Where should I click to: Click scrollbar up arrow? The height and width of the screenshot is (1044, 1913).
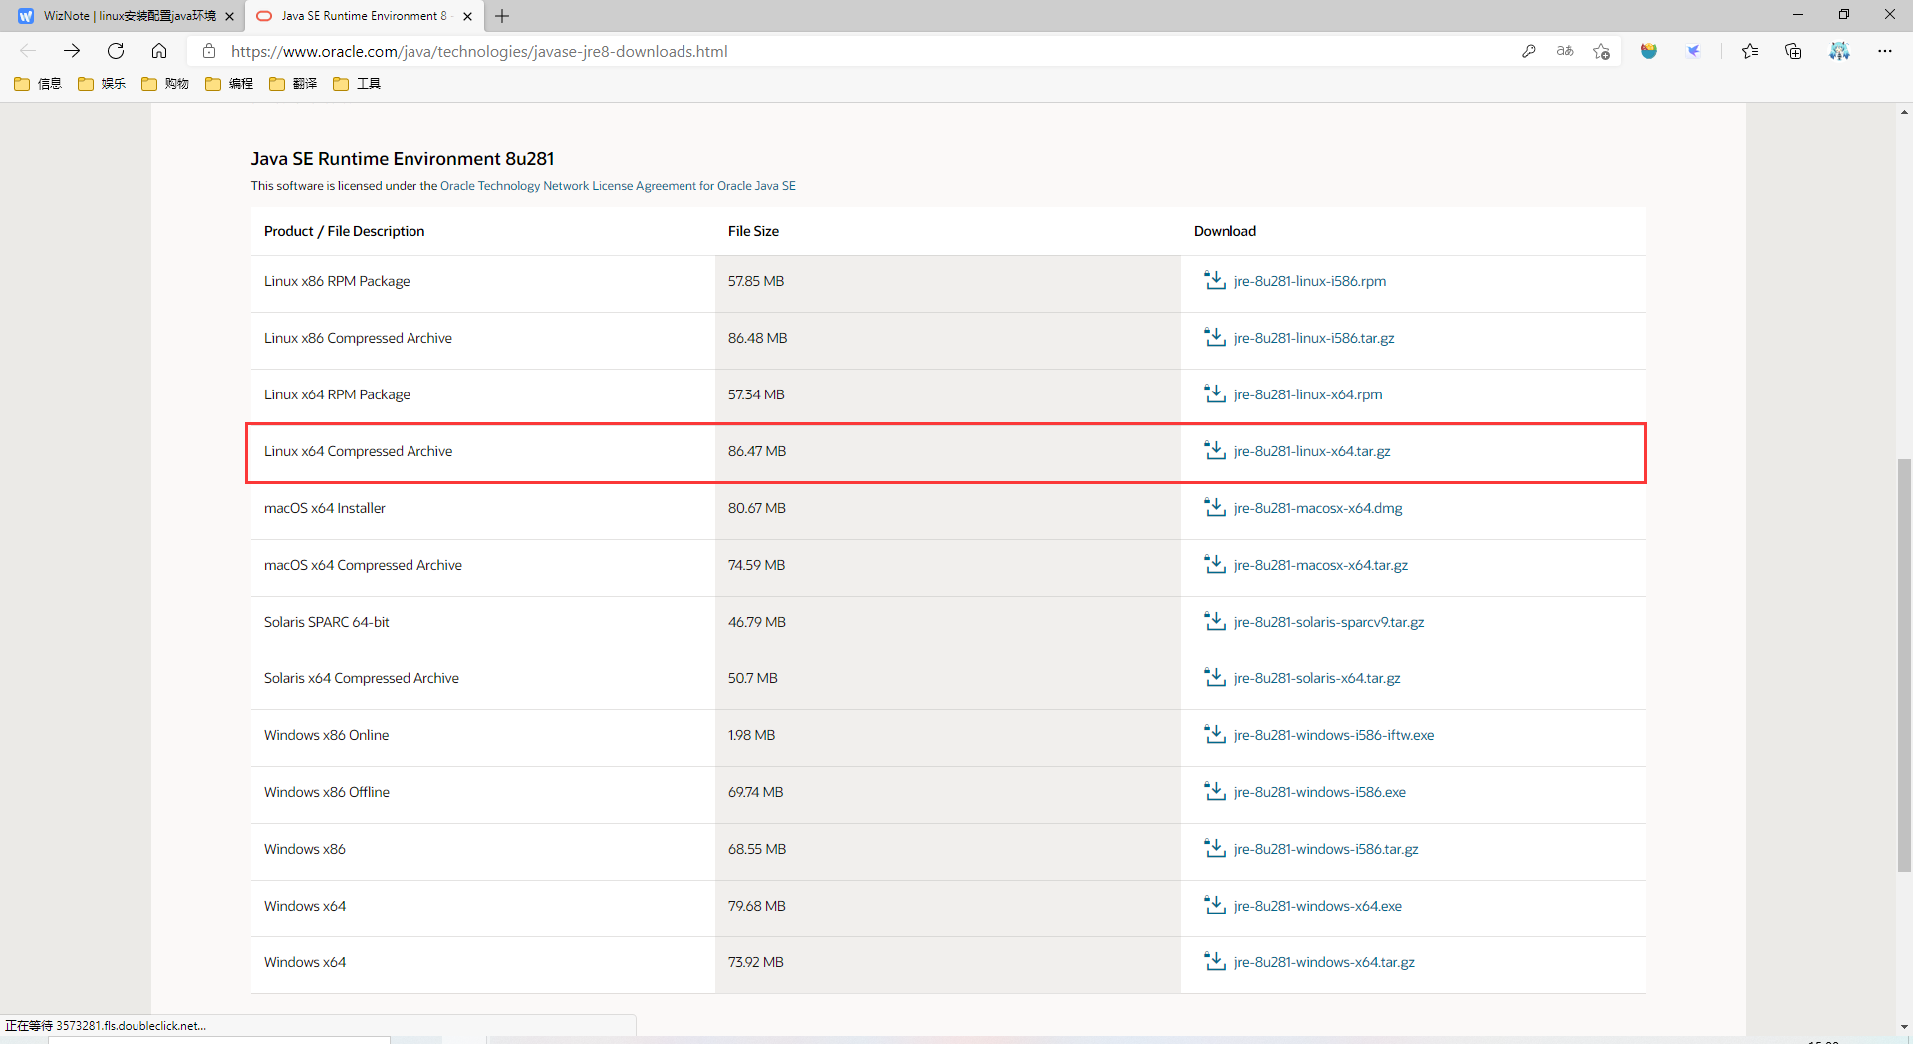(x=1904, y=112)
